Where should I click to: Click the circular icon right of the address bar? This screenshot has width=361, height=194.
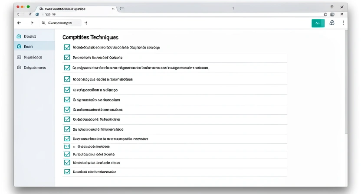(325, 14)
